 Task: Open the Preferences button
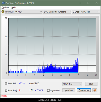pyautogui.click(x=84, y=90)
